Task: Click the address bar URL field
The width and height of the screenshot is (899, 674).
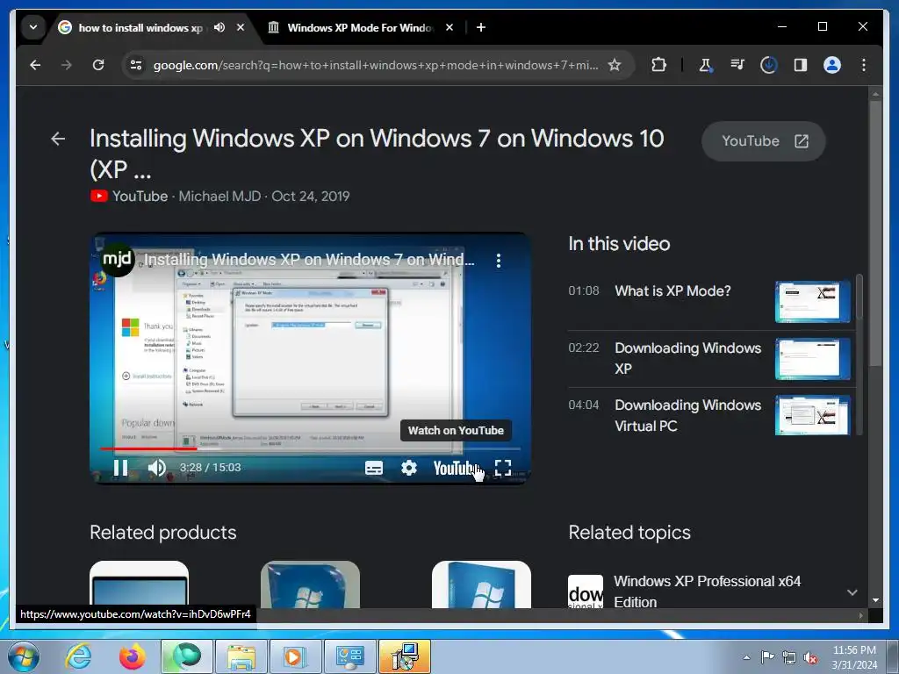Action: coord(376,65)
